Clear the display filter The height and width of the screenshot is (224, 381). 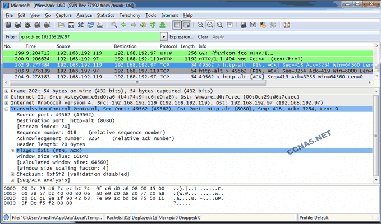[203, 37]
